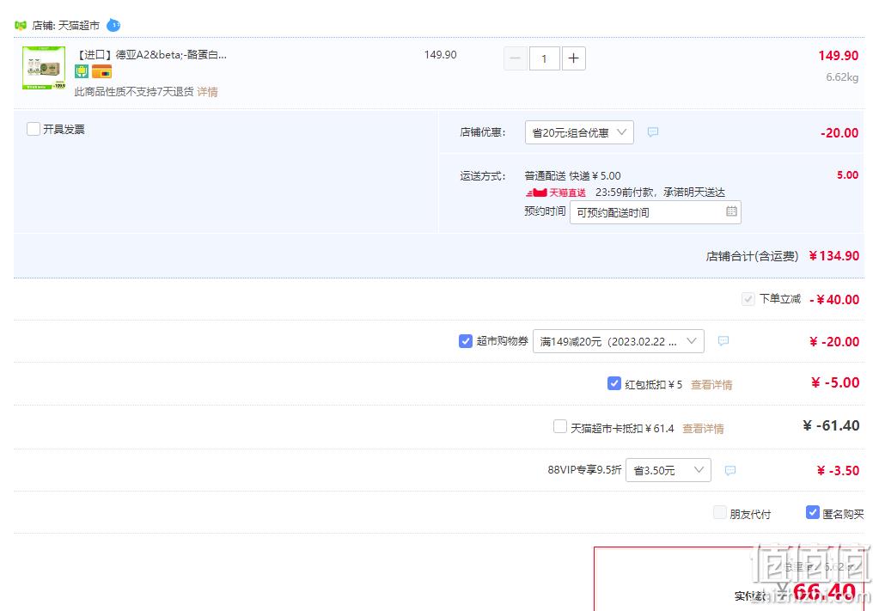Open the 88VIP discount comment icon
879x611 pixels.
729,470
